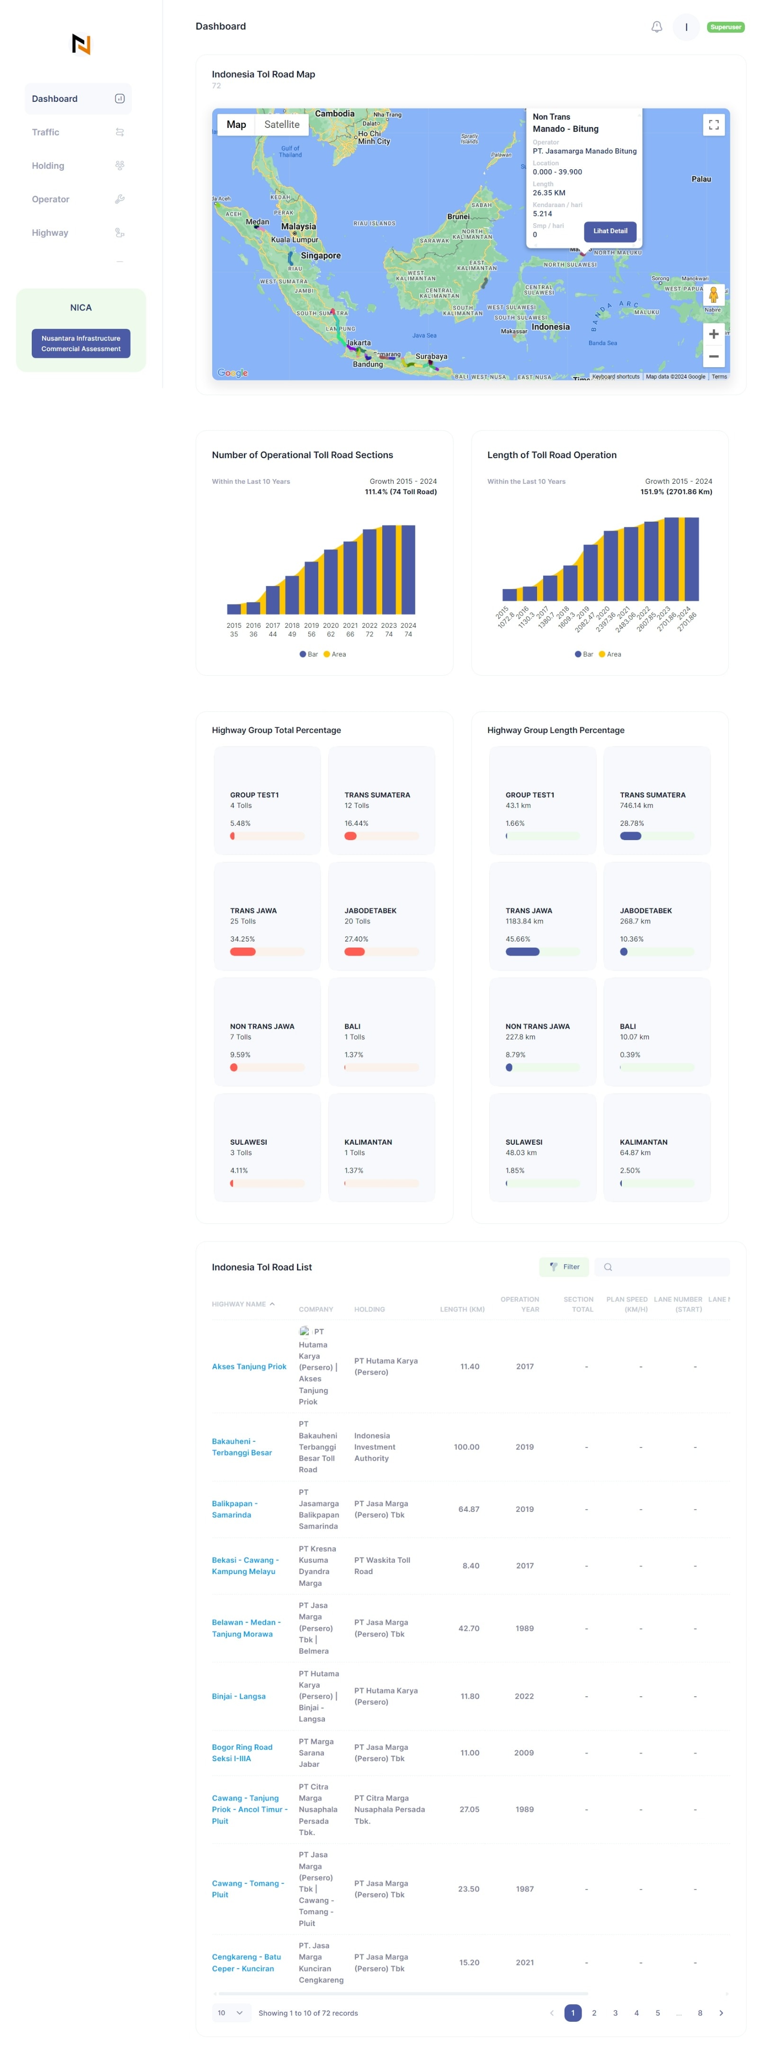Go to page 2
Image resolution: width=771 pixels, height=2053 pixels.
coord(593,2012)
